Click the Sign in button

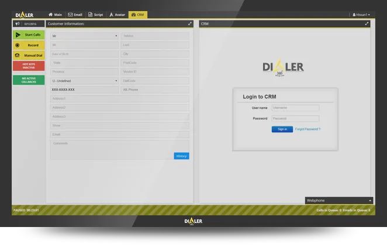tap(282, 129)
